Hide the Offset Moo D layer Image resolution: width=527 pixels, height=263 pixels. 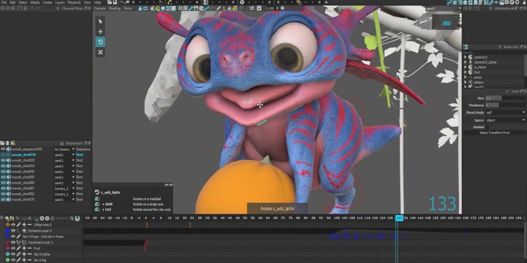[x=13, y=225]
